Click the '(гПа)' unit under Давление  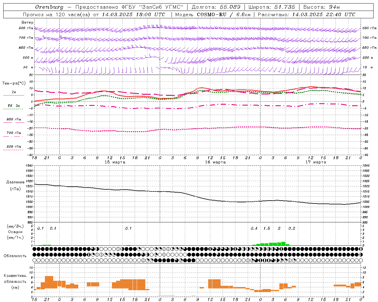pyautogui.click(x=15, y=189)
